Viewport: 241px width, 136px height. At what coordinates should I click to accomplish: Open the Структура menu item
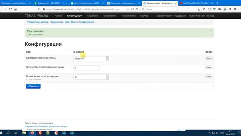tap(92, 16)
